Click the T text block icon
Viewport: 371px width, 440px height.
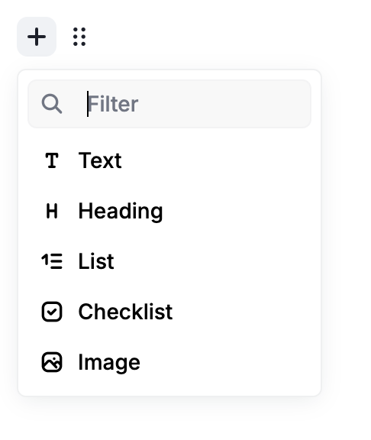52,160
